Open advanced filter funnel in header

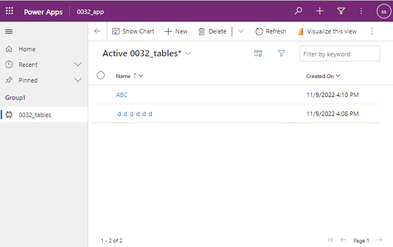[341, 11]
